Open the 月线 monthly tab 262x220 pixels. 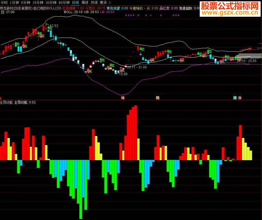94,2
